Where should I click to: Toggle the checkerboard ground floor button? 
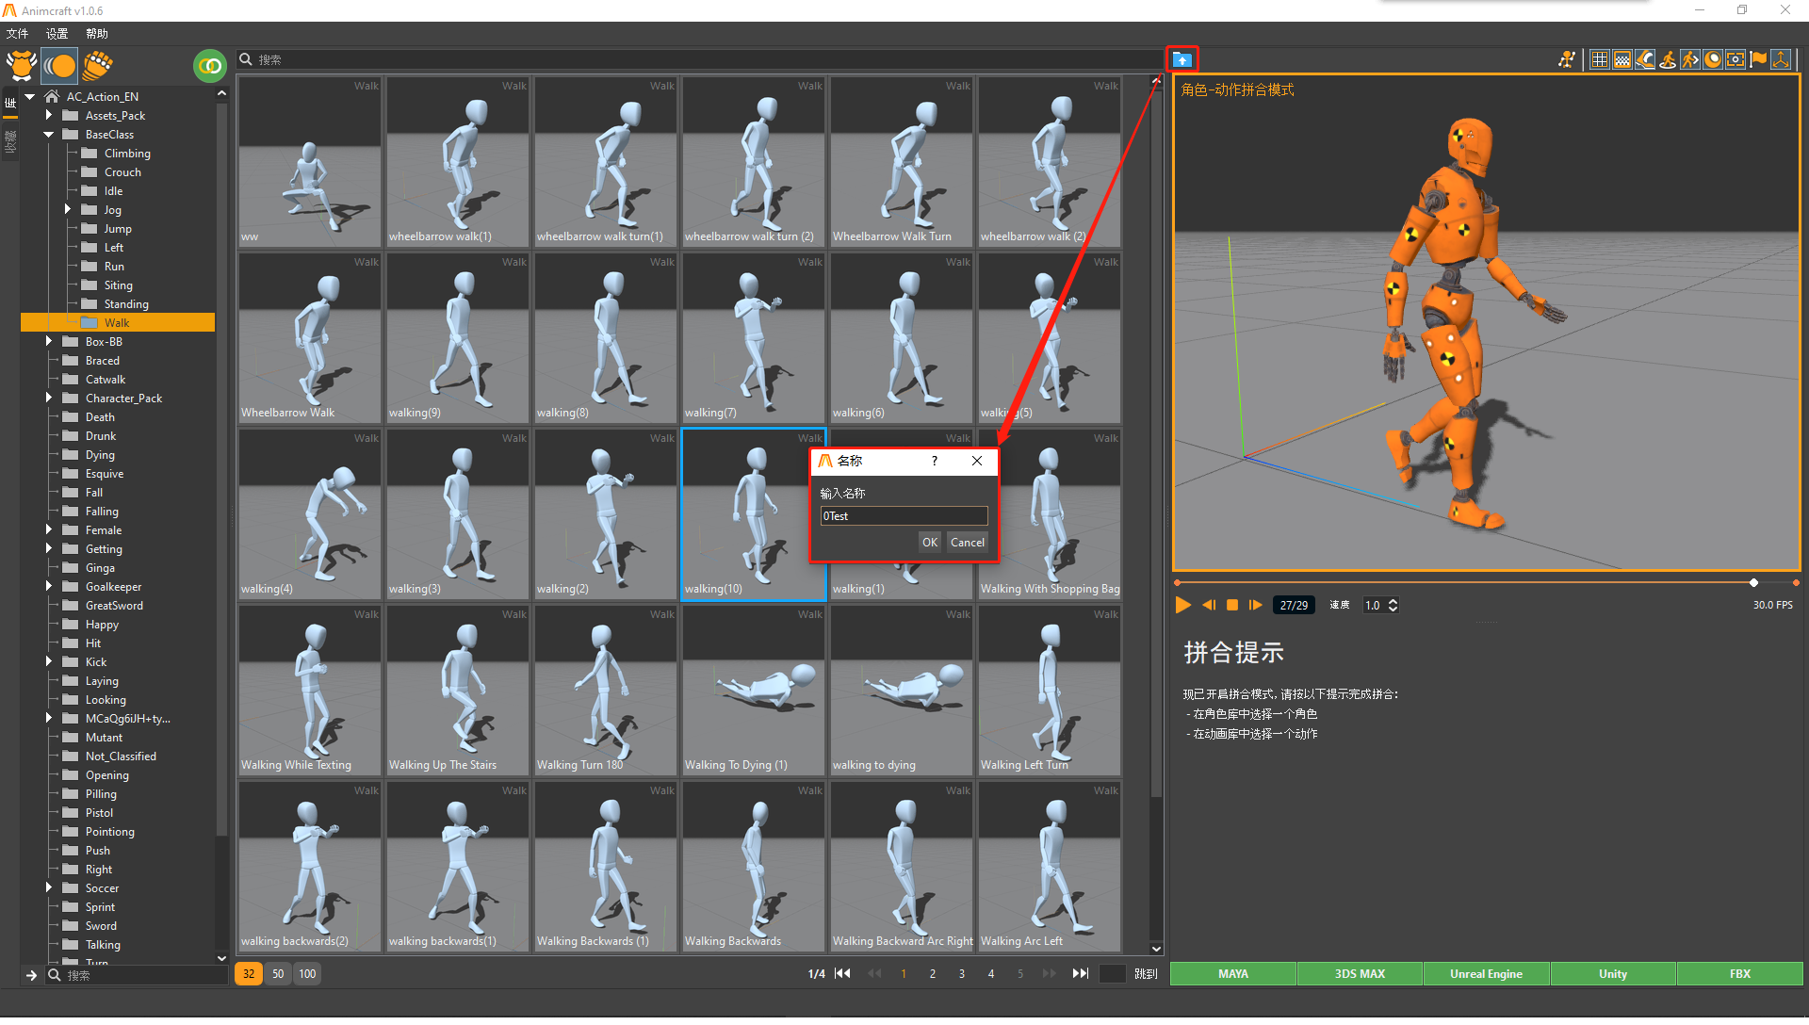pos(1622,59)
